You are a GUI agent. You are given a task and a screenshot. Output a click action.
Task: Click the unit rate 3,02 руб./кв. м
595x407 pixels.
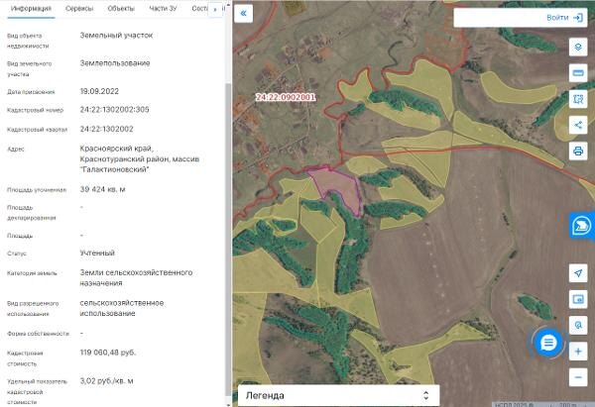(x=107, y=381)
